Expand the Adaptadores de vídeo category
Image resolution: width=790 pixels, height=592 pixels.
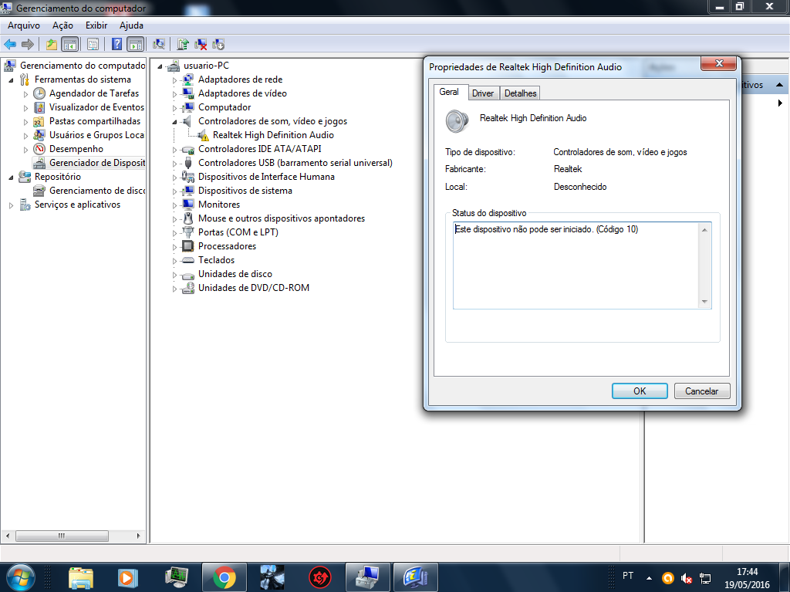coord(175,94)
